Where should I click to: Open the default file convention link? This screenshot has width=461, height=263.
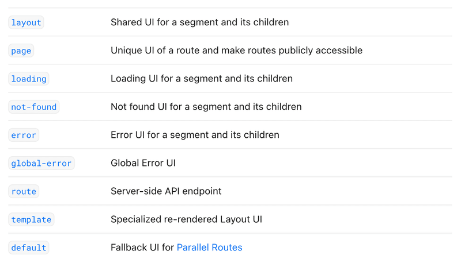(x=28, y=247)
